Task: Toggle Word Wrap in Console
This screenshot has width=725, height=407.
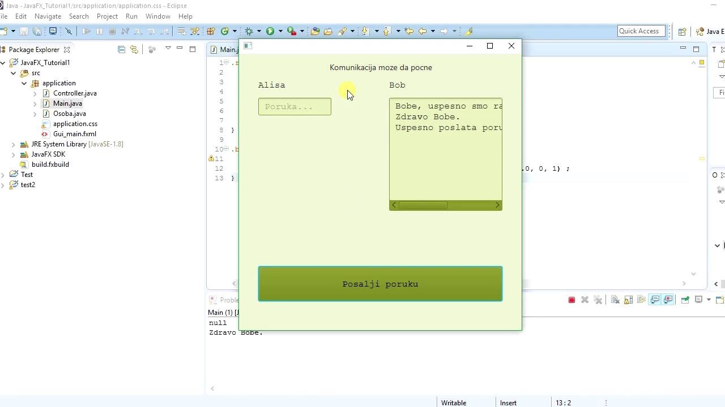Action: click(641, 300)
